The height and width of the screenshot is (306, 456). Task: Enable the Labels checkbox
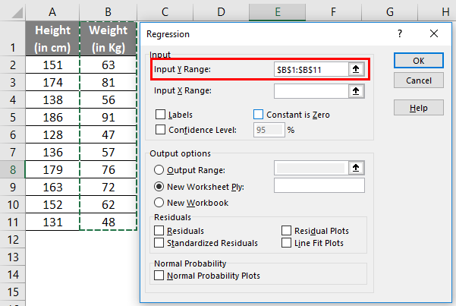click(x=160, y=115)
